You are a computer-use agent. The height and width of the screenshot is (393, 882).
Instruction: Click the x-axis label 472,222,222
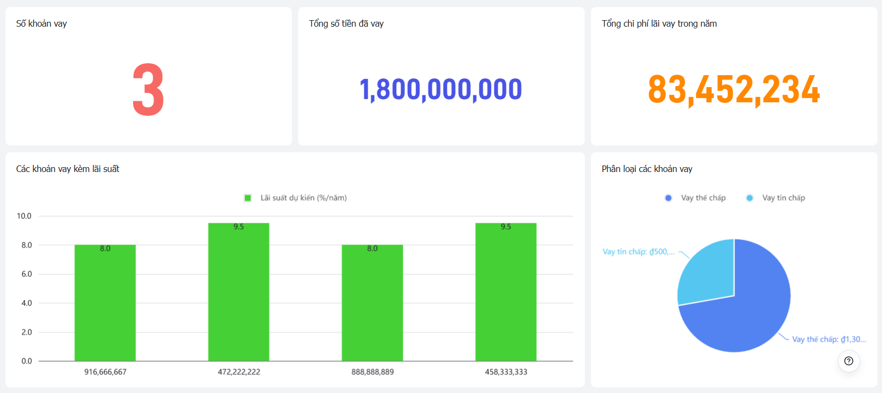click(x=239, y=372)
